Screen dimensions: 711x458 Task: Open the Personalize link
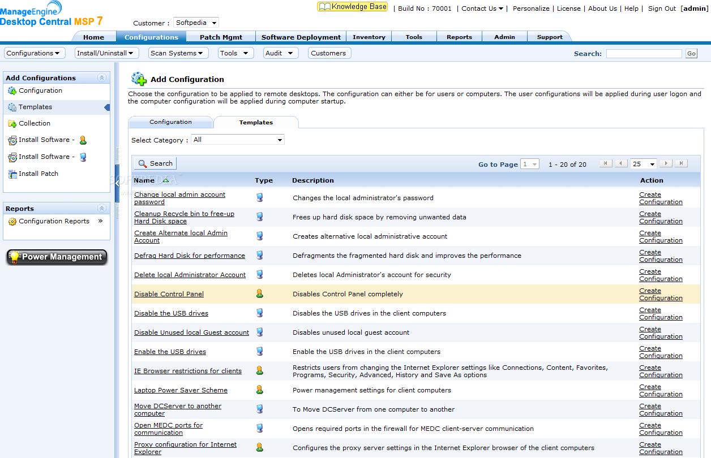point(531,8)
